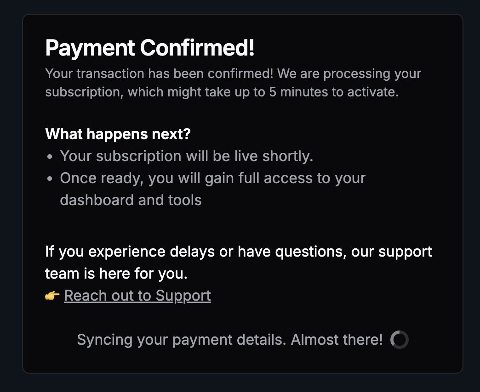The height and width of the screenshot is (392, 480).
Task: Click the support team sentence
Action: [238, 262]
